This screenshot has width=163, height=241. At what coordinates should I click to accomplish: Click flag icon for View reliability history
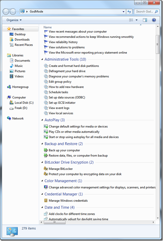click(x=46, y=42)
